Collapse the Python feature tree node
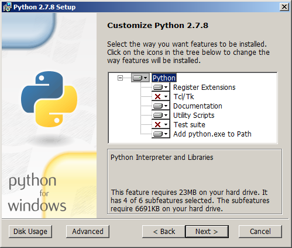This screenshot has width=292, height=248. (120, 78)
